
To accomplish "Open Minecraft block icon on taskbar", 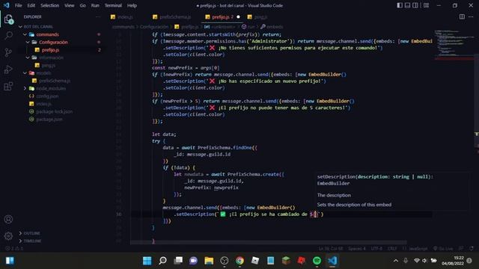I will coord(286,261).
